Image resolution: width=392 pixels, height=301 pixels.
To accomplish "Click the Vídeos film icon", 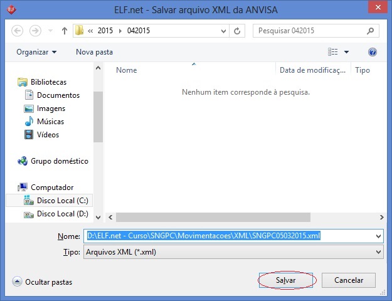I will pos(29,134).
